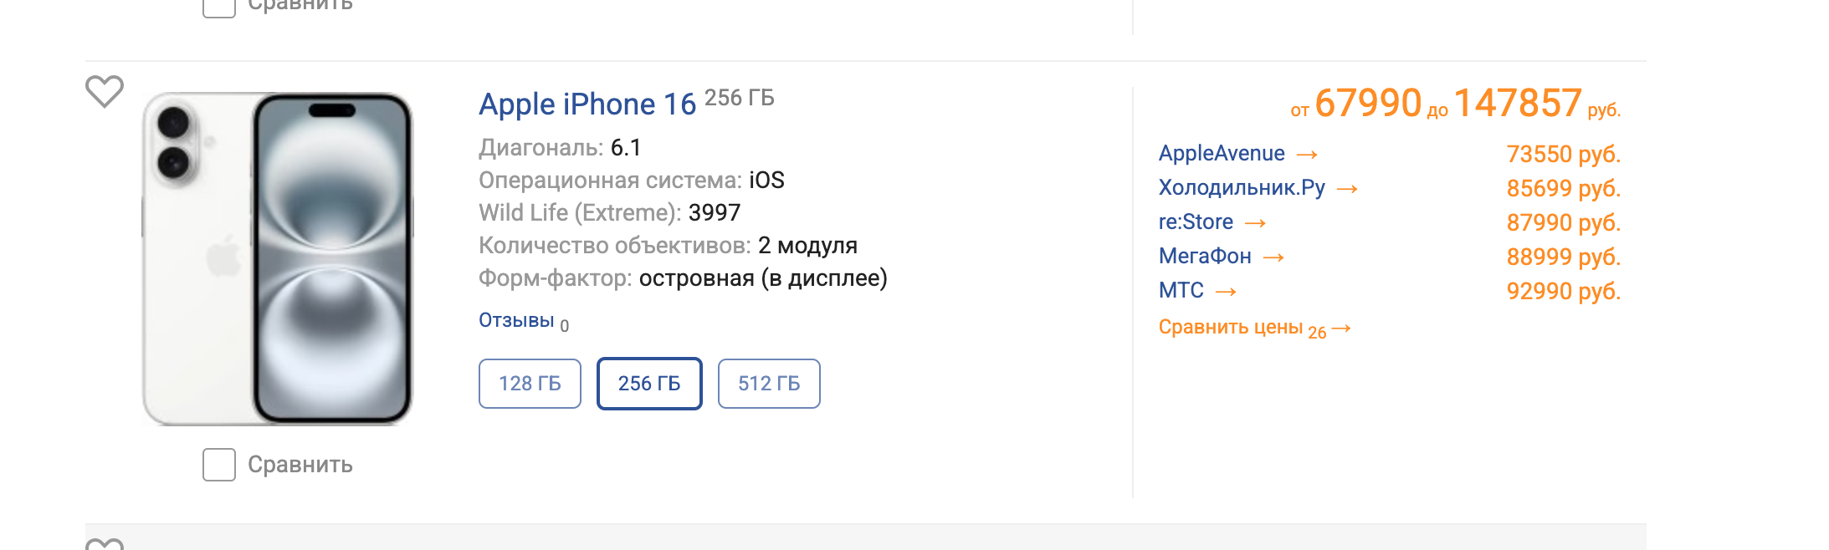Image resolution: width=1829 pixels, height=550 pixels.
Task: Click arrow beside Сравнить цены 26
Action: pos(1341,328)
